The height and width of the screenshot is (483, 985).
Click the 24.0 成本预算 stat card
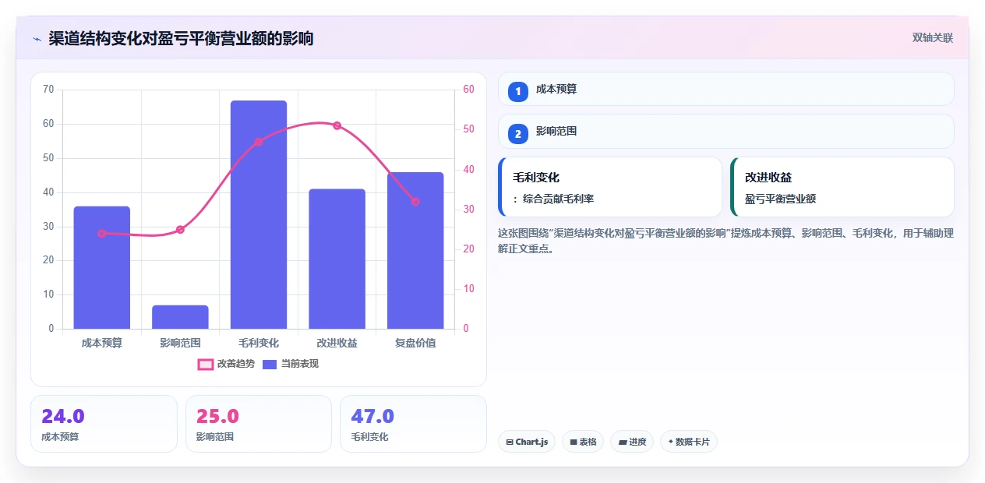coord(104,424)
